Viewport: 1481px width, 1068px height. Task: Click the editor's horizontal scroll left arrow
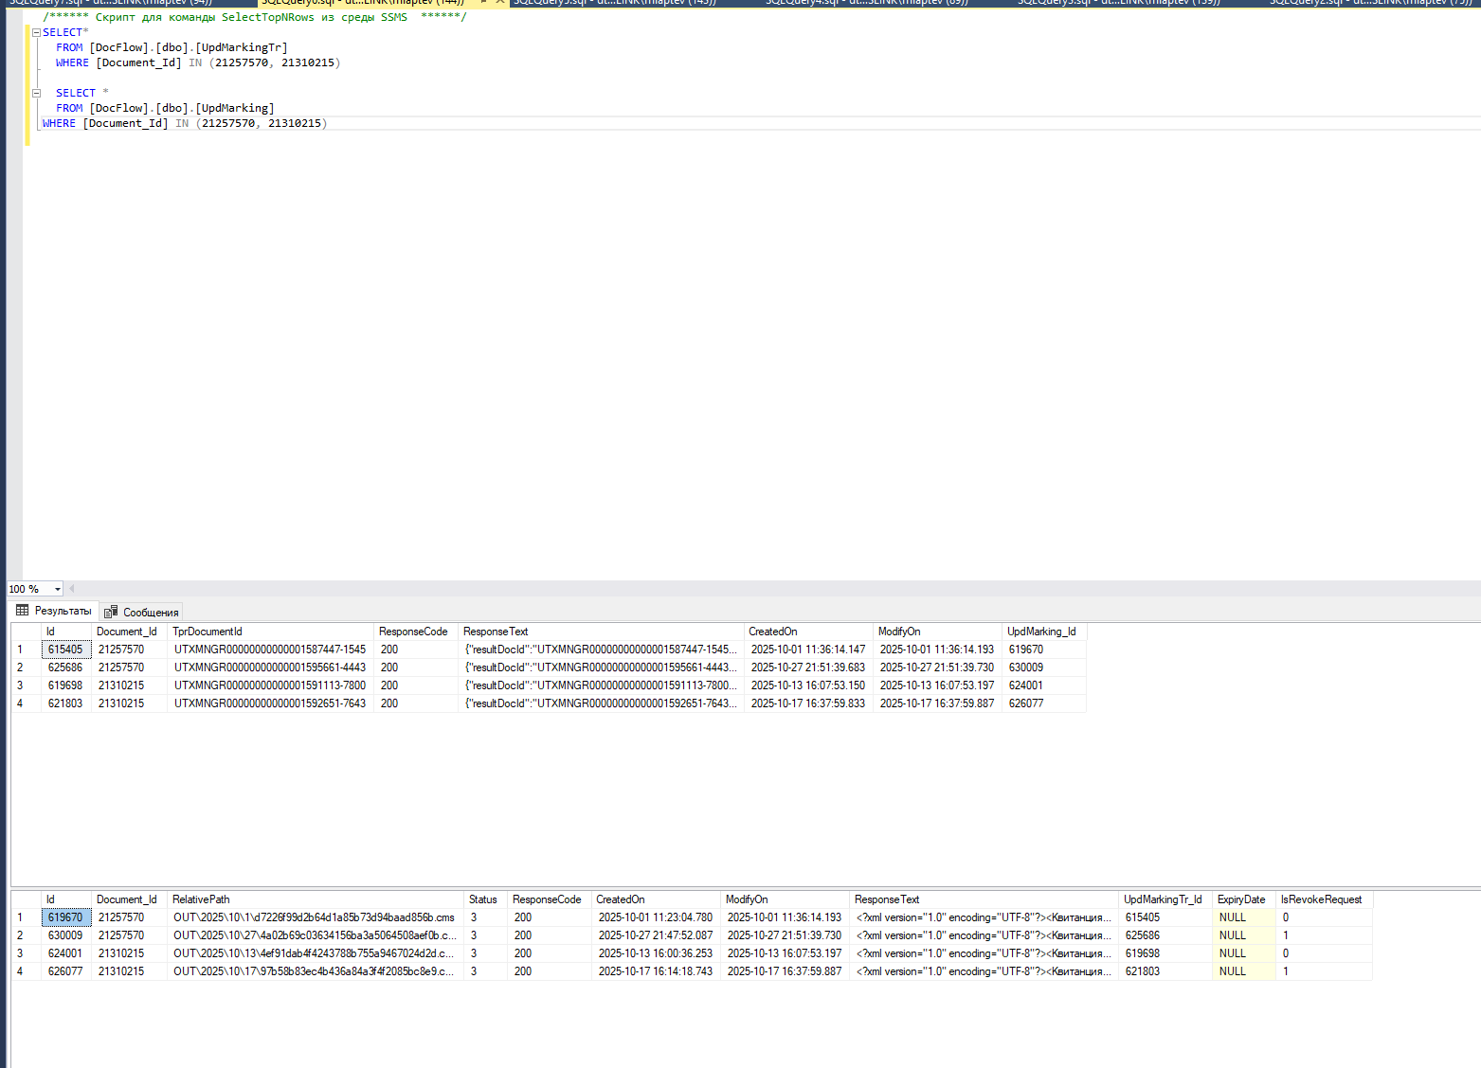coord(71,589)
